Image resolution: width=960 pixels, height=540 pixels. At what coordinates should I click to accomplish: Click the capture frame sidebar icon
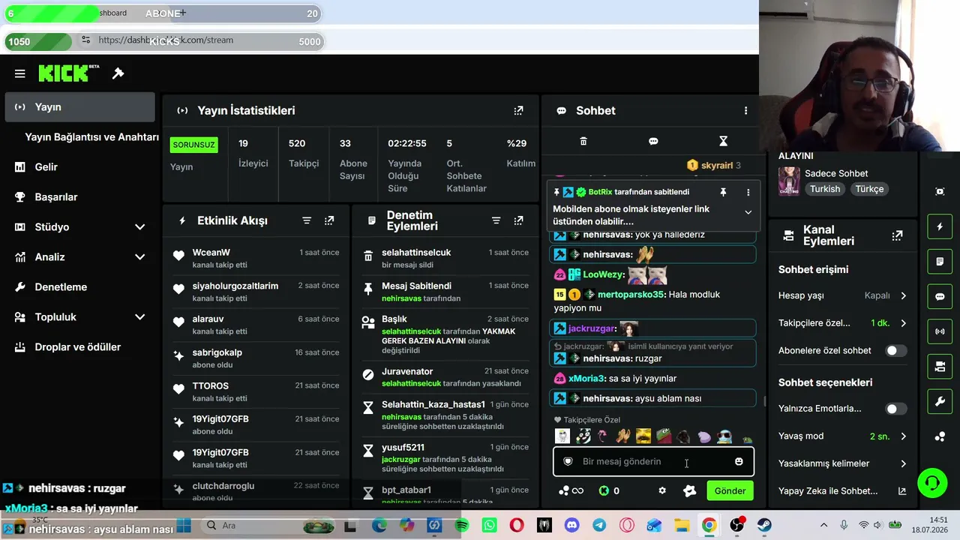940,191
